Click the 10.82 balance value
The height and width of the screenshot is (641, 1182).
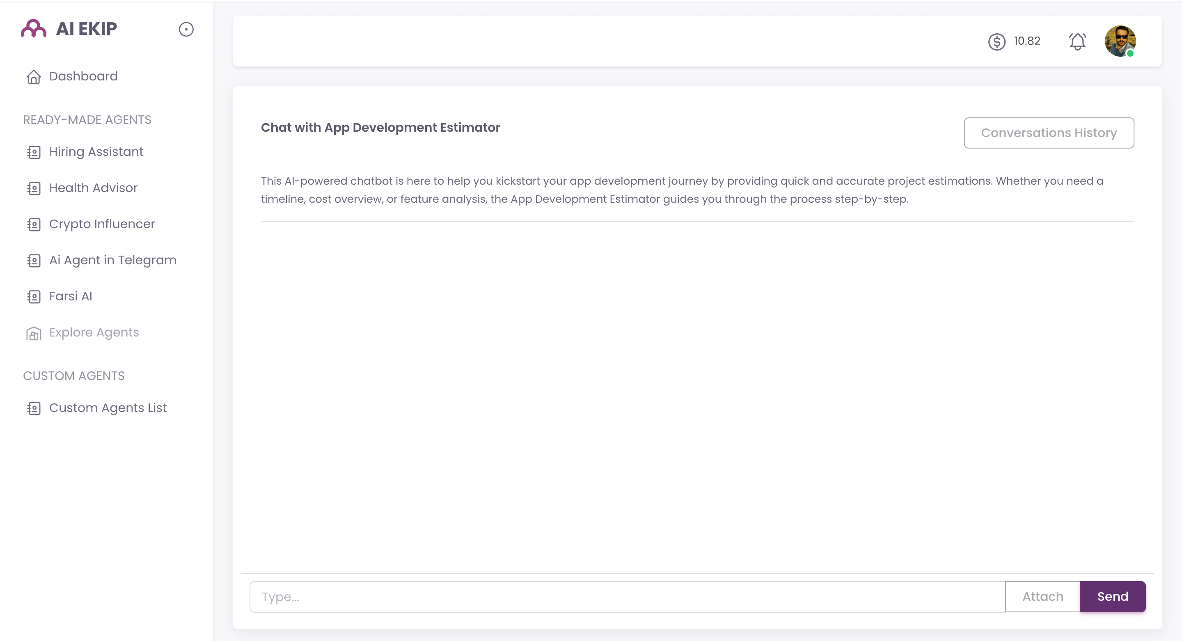[x=1027, y=41]
